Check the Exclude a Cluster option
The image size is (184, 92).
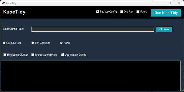point(5,55)
